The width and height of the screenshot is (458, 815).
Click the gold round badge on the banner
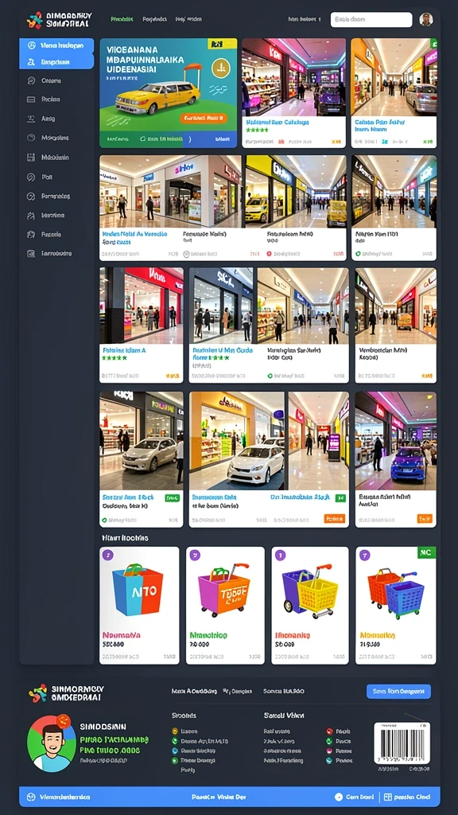pyautogui.click(x=221, y=68)
